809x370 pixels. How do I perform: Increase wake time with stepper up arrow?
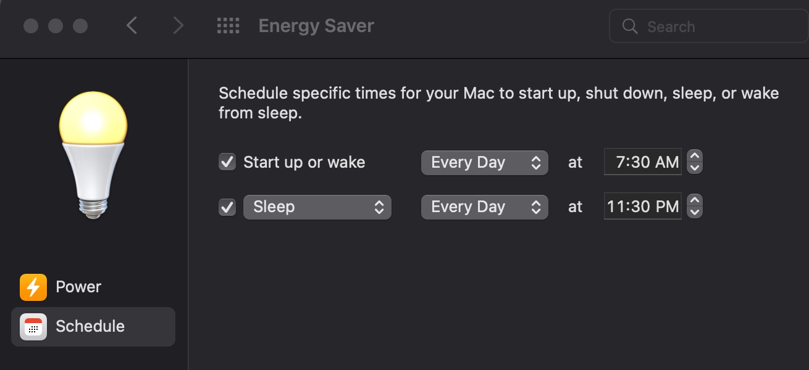click(695, 157)
